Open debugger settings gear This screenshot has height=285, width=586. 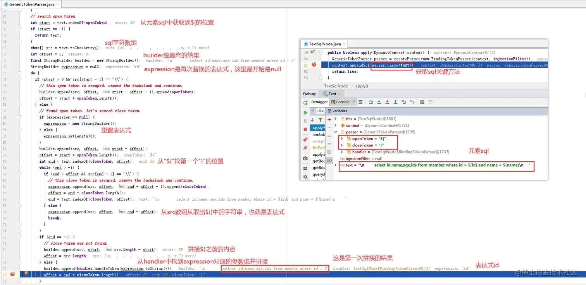coord(305,177)
